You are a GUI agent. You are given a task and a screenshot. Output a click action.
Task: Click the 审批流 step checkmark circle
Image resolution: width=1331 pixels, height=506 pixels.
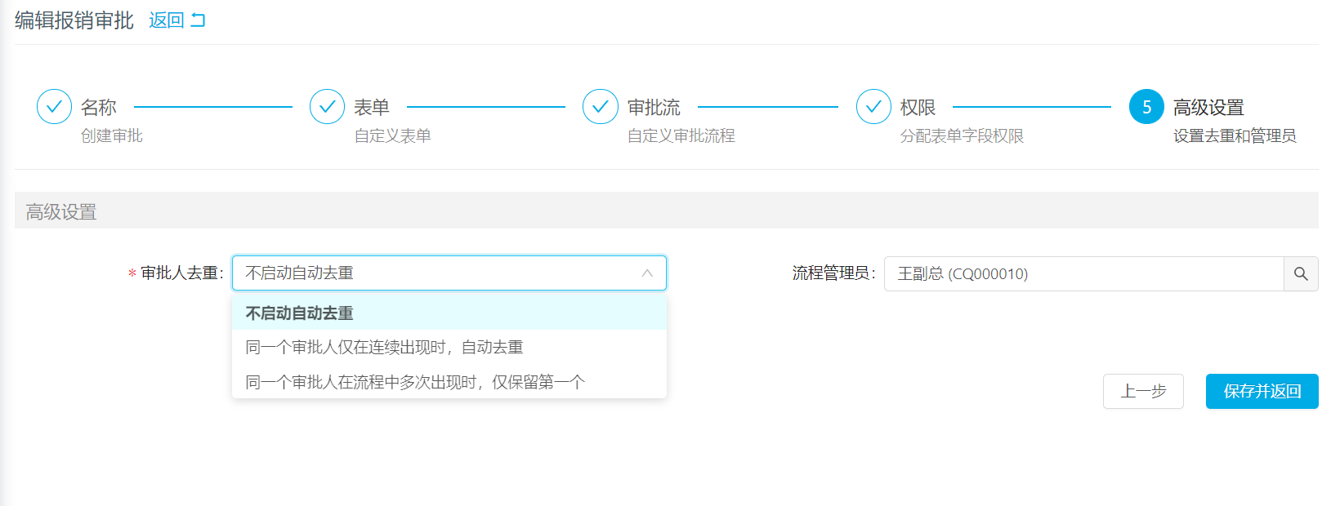(600, 107)
